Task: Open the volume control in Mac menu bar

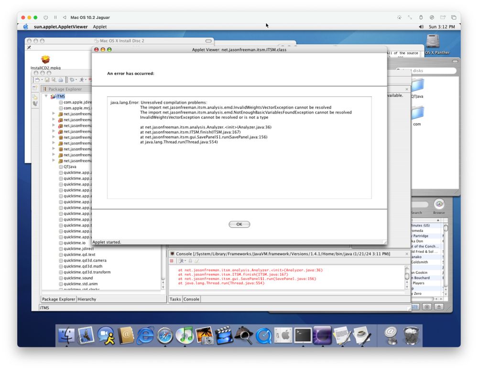Action: (421, 27)
